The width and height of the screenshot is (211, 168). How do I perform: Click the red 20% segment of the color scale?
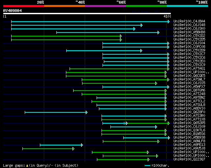point(24,6)
